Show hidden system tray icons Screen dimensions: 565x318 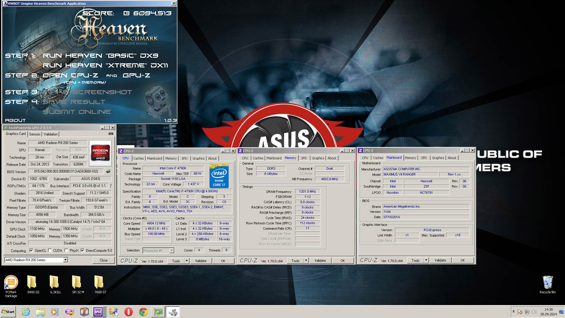(x=514, y=311)
